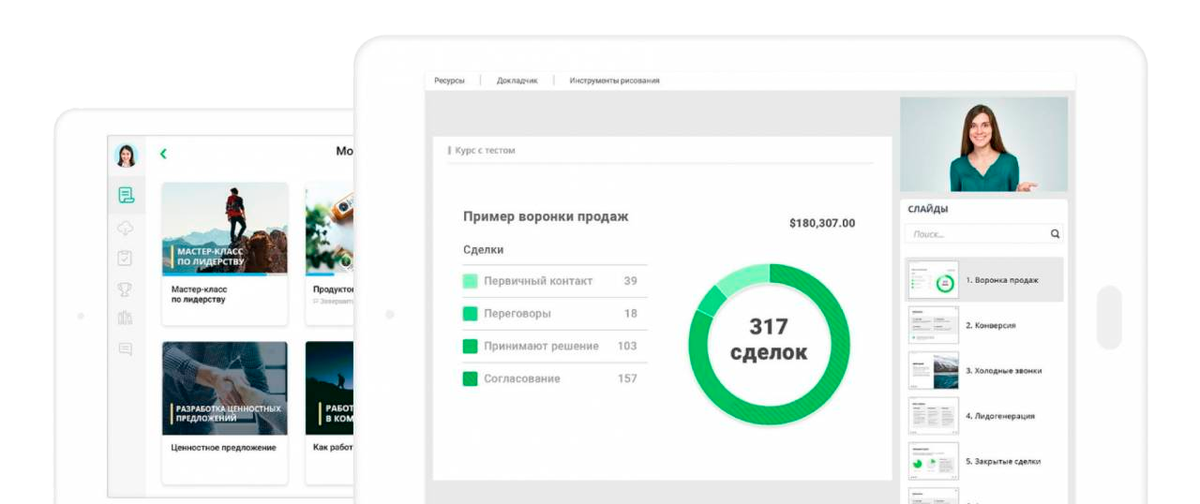Select the highlighted courses icon in the sidebar

(x=126, y=195)
